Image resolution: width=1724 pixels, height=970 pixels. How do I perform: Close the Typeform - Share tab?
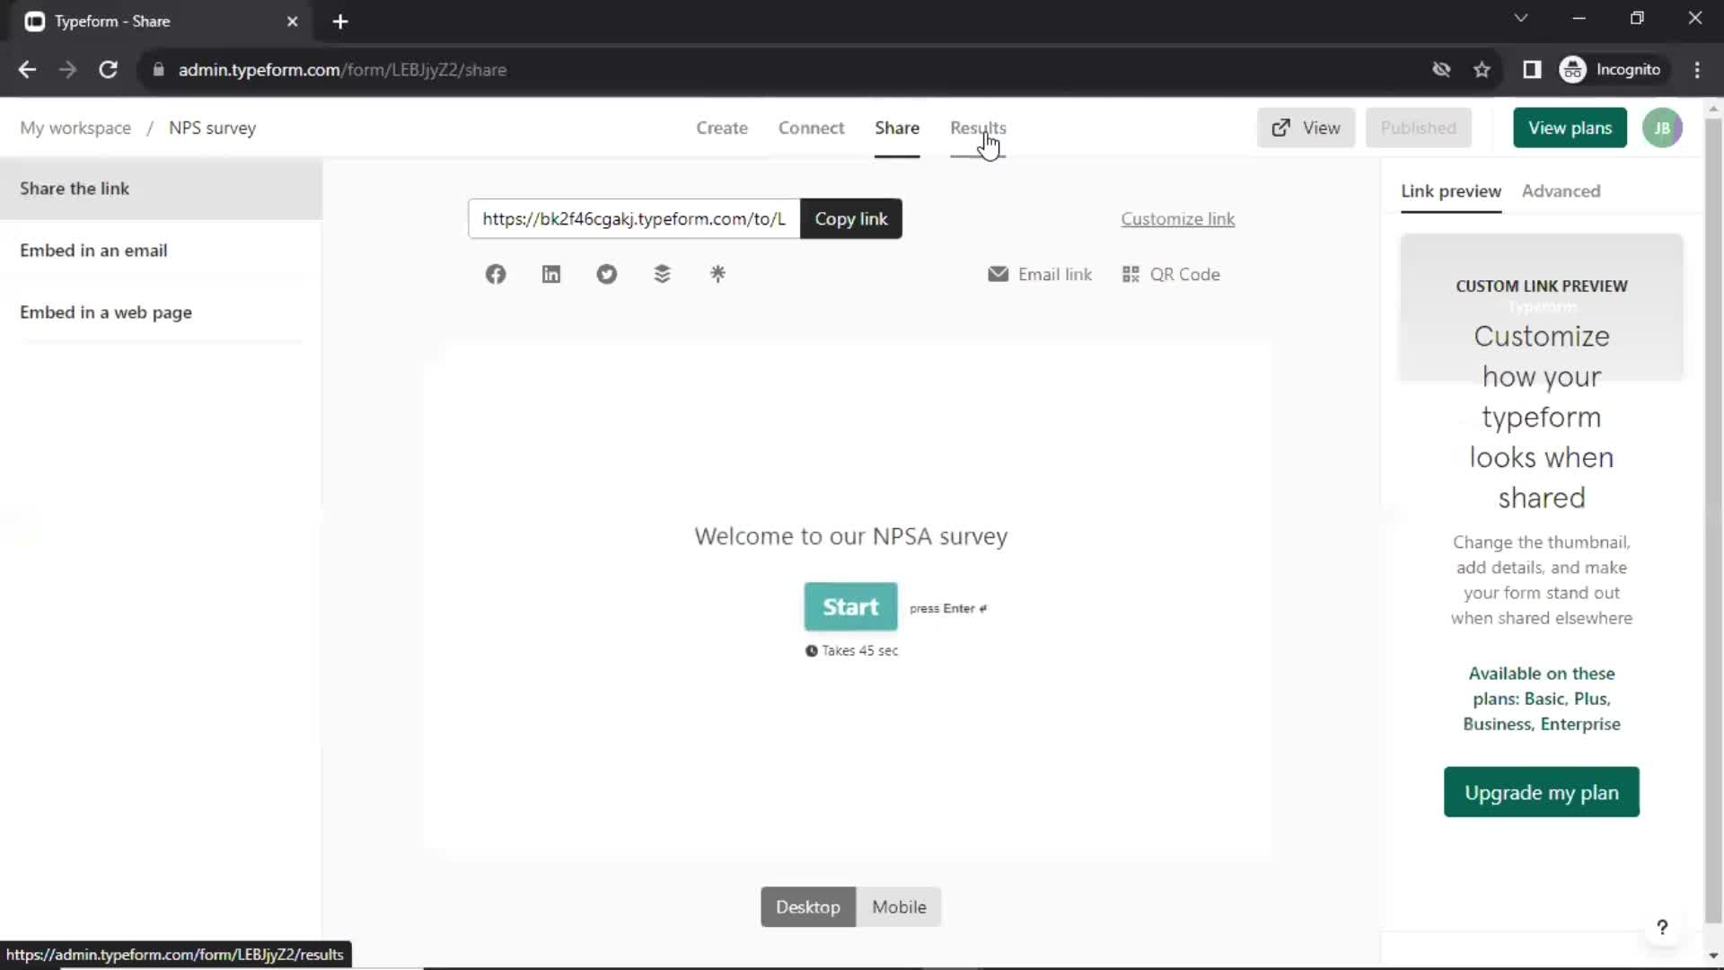coord(292,22)
